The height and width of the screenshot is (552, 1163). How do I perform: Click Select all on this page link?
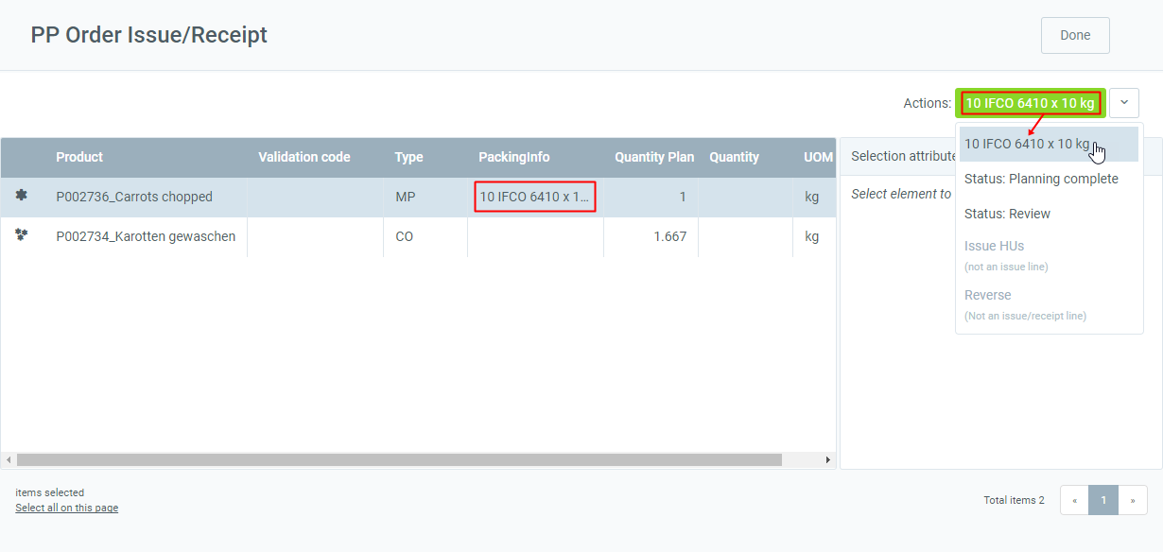(x=67, y=508)
